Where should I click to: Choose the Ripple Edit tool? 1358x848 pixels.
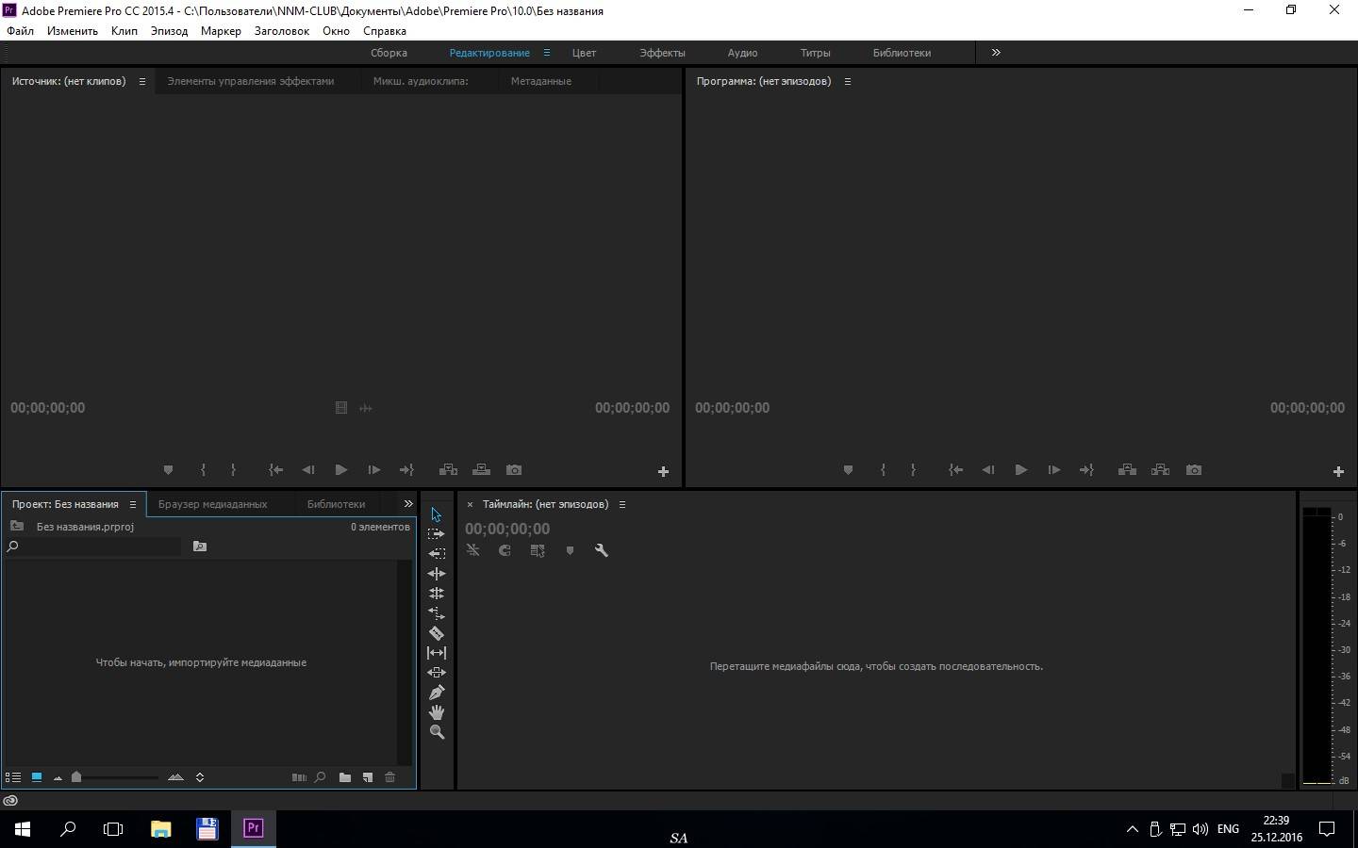pos(437,574)
